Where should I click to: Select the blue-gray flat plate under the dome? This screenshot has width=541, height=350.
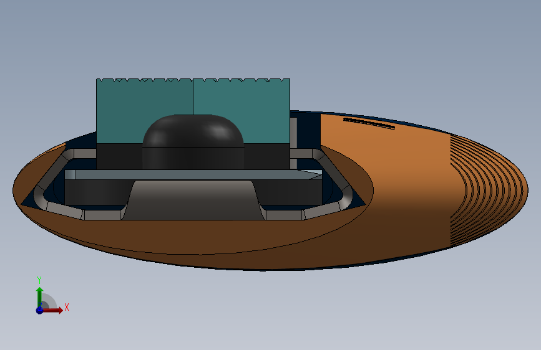coord(193,174)
